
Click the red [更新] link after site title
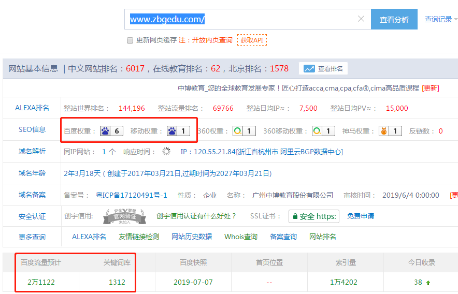(x=431, y=88)
